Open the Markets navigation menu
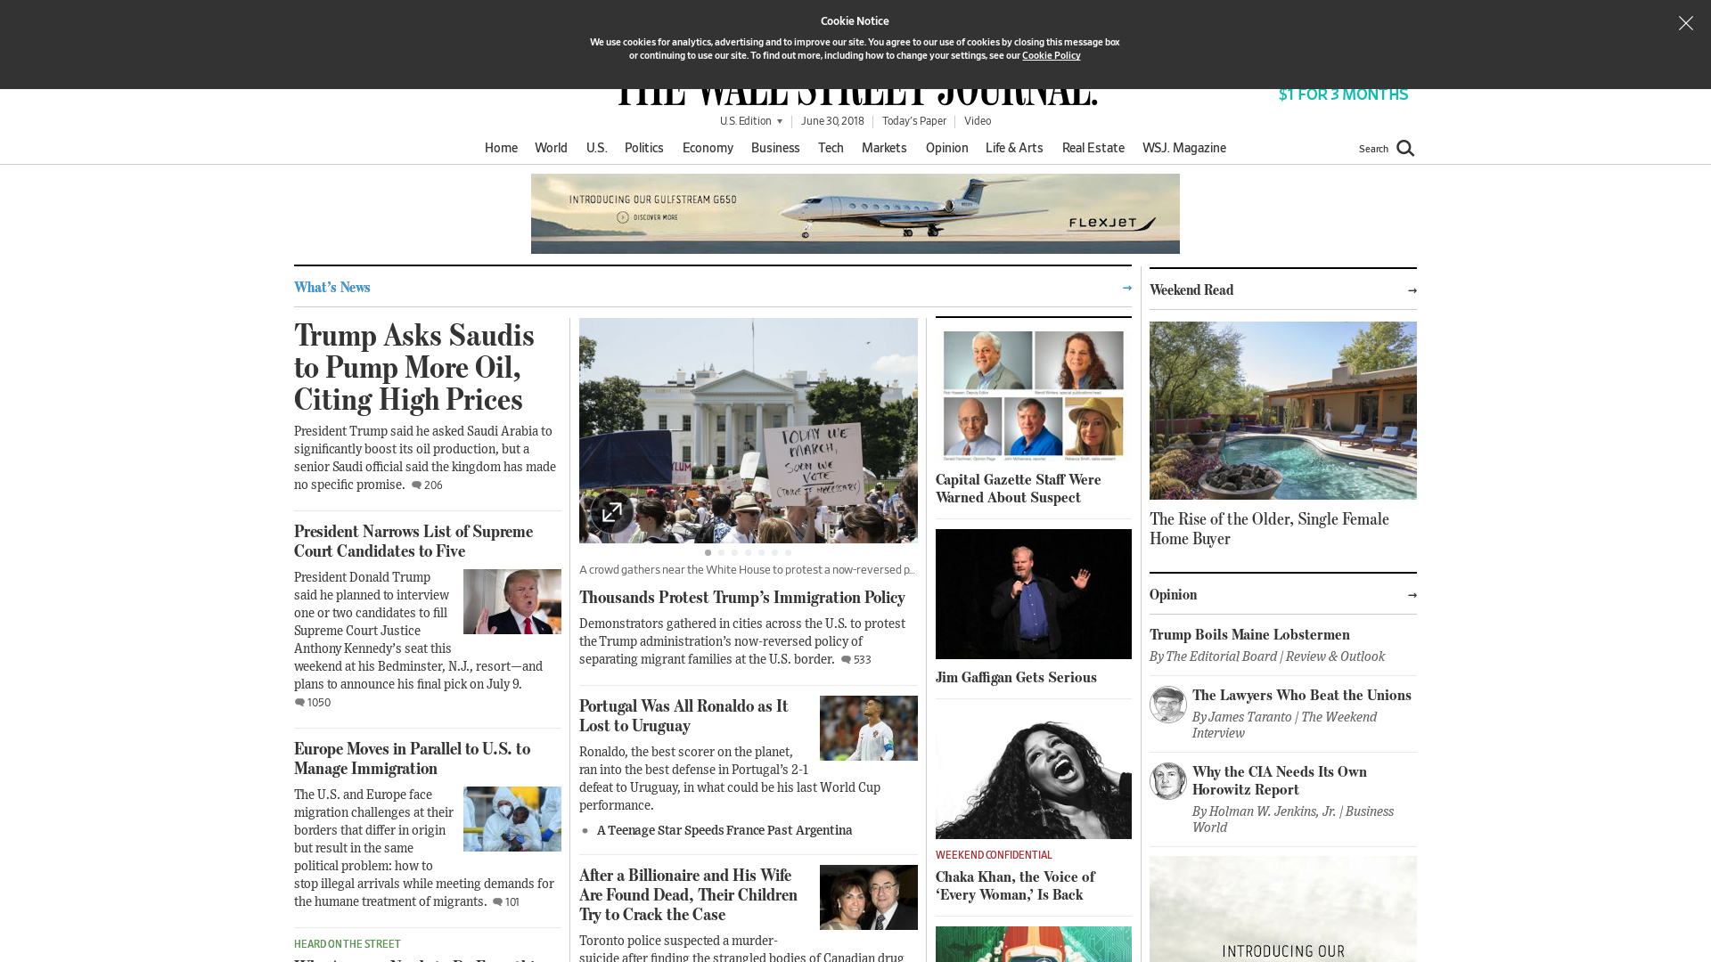The image size is (1711, 962). coord(883,148)
